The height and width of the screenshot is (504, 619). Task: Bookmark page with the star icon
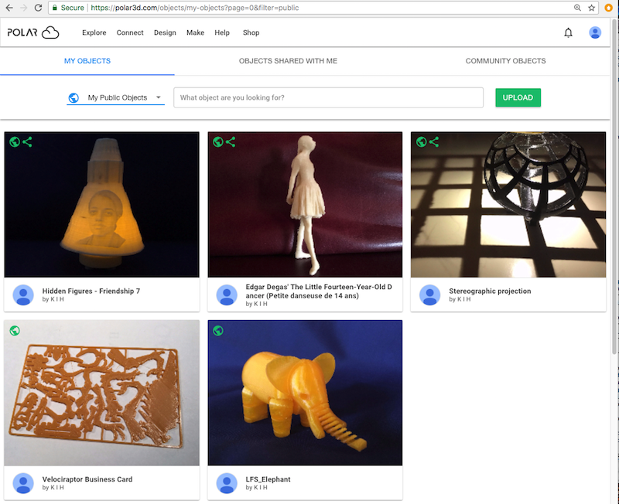pos(591,8)
